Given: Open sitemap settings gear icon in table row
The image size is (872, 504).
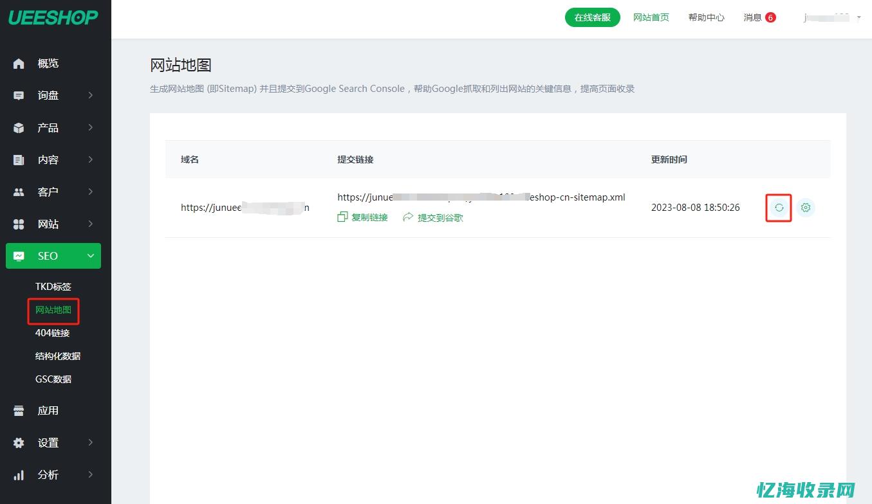Looking at the screenshot, I should (x=806, y=208).
